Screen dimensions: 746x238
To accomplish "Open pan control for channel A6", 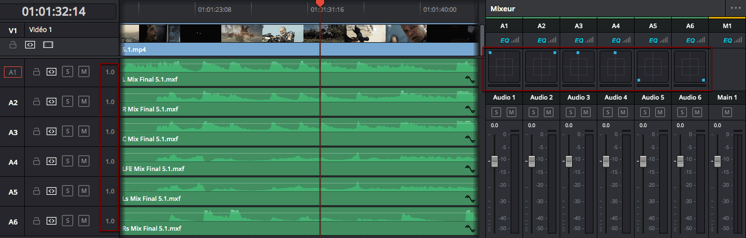I will click(690, 68).
